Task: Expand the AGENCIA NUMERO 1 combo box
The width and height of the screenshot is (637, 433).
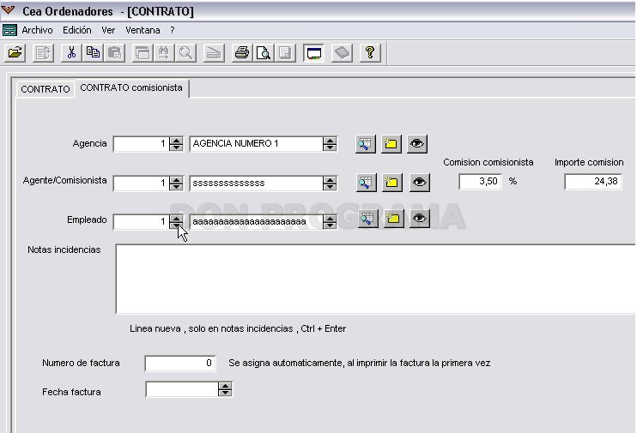Action: tap(330, 144)
